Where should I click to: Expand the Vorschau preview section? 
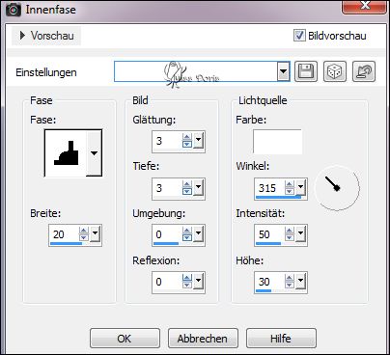pos(22,36)
